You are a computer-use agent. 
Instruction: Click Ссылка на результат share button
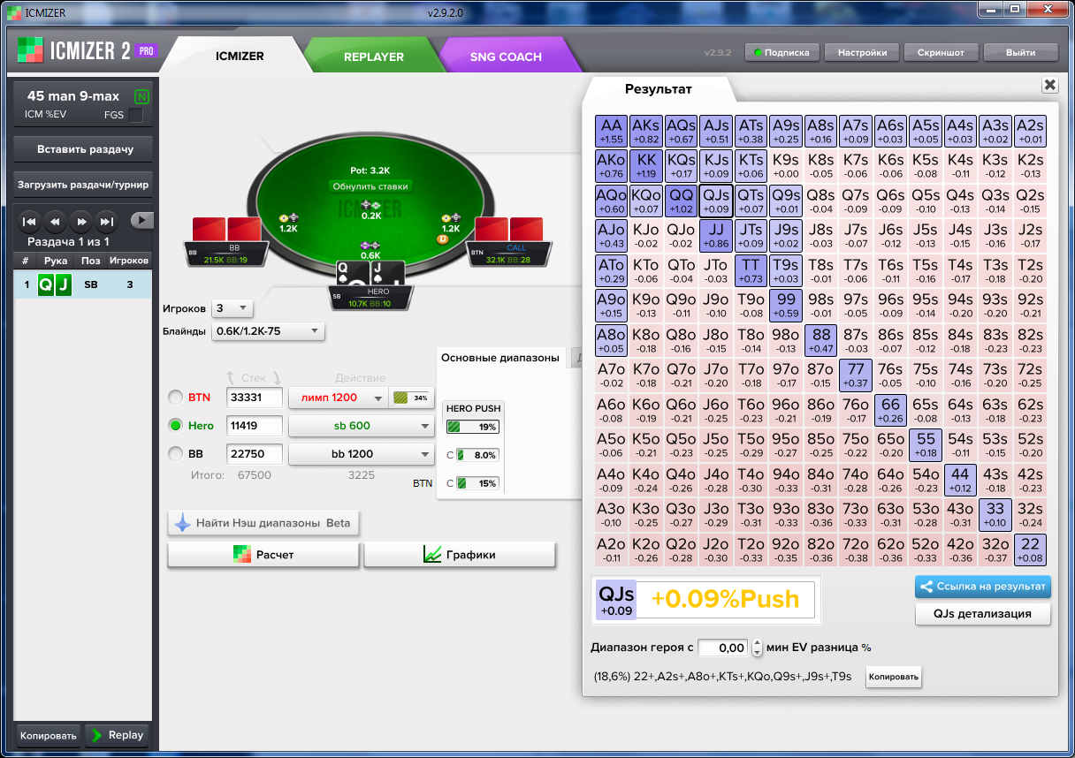pos(983,586)
